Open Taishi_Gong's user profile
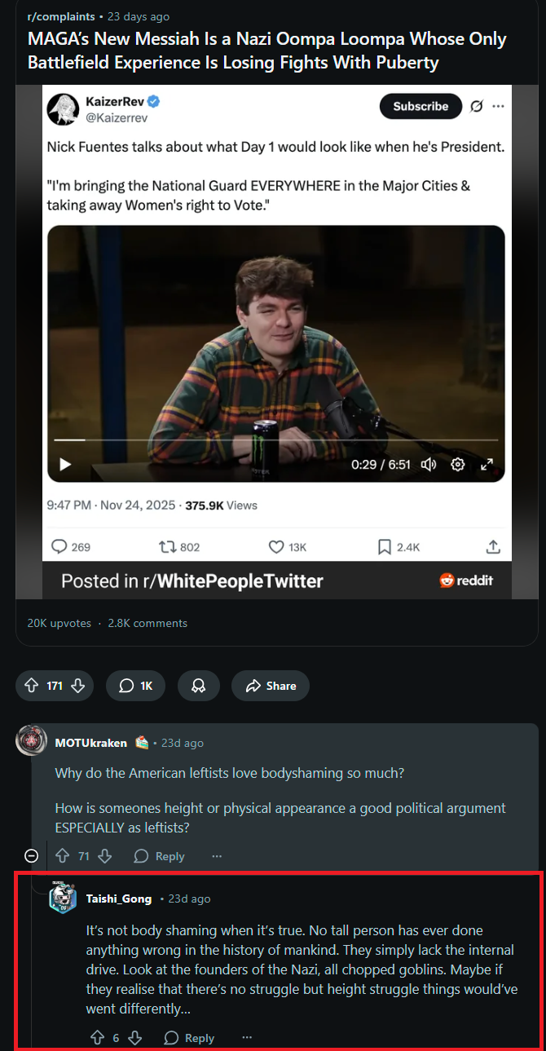 119,899
